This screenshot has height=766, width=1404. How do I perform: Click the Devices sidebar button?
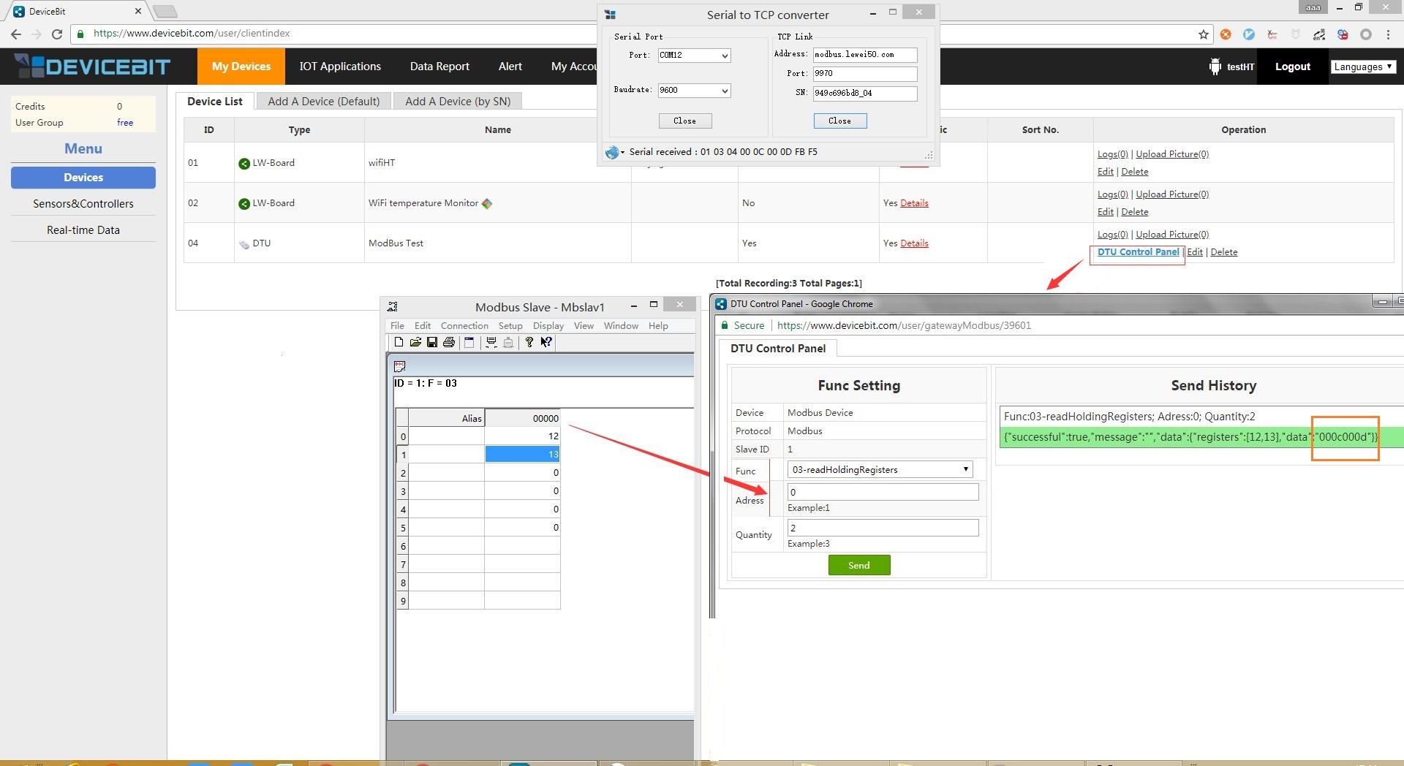tap(83, 178)
